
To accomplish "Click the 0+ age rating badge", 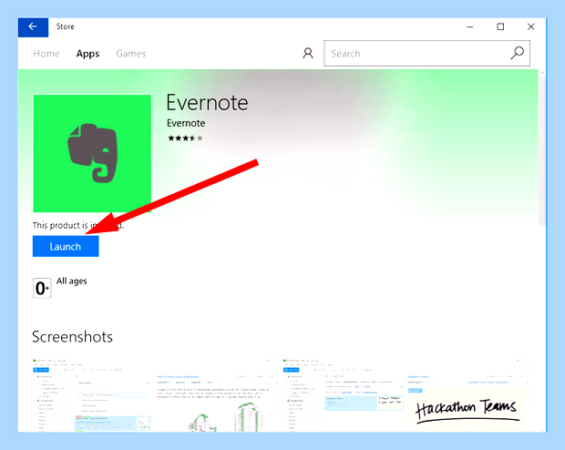I will (x=42, y=288).
